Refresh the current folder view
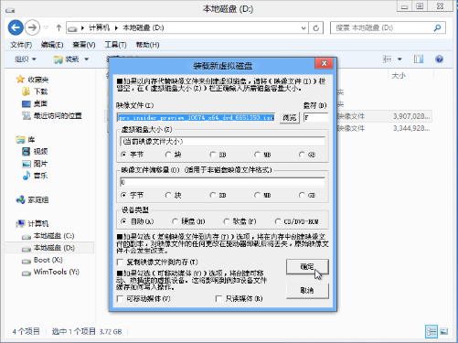This screenshot has height=343, width=458. (316, 28)
